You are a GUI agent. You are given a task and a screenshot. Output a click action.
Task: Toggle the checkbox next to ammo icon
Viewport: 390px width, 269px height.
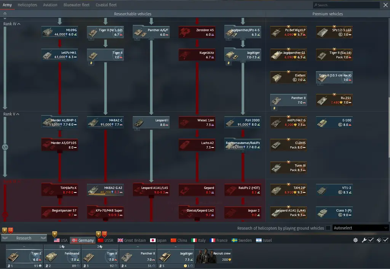click(x=386, y=240)
